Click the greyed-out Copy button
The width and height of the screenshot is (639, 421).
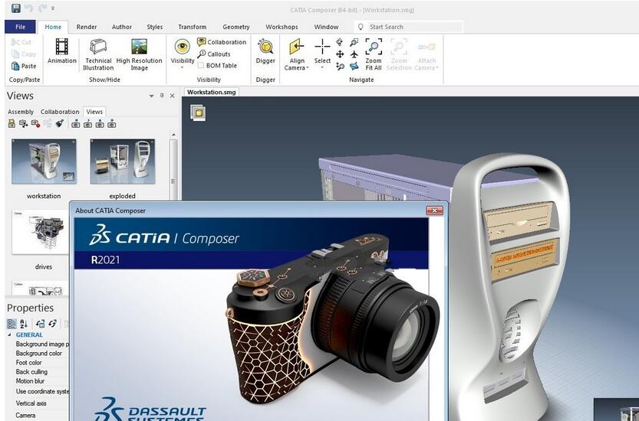pos(24,54)
